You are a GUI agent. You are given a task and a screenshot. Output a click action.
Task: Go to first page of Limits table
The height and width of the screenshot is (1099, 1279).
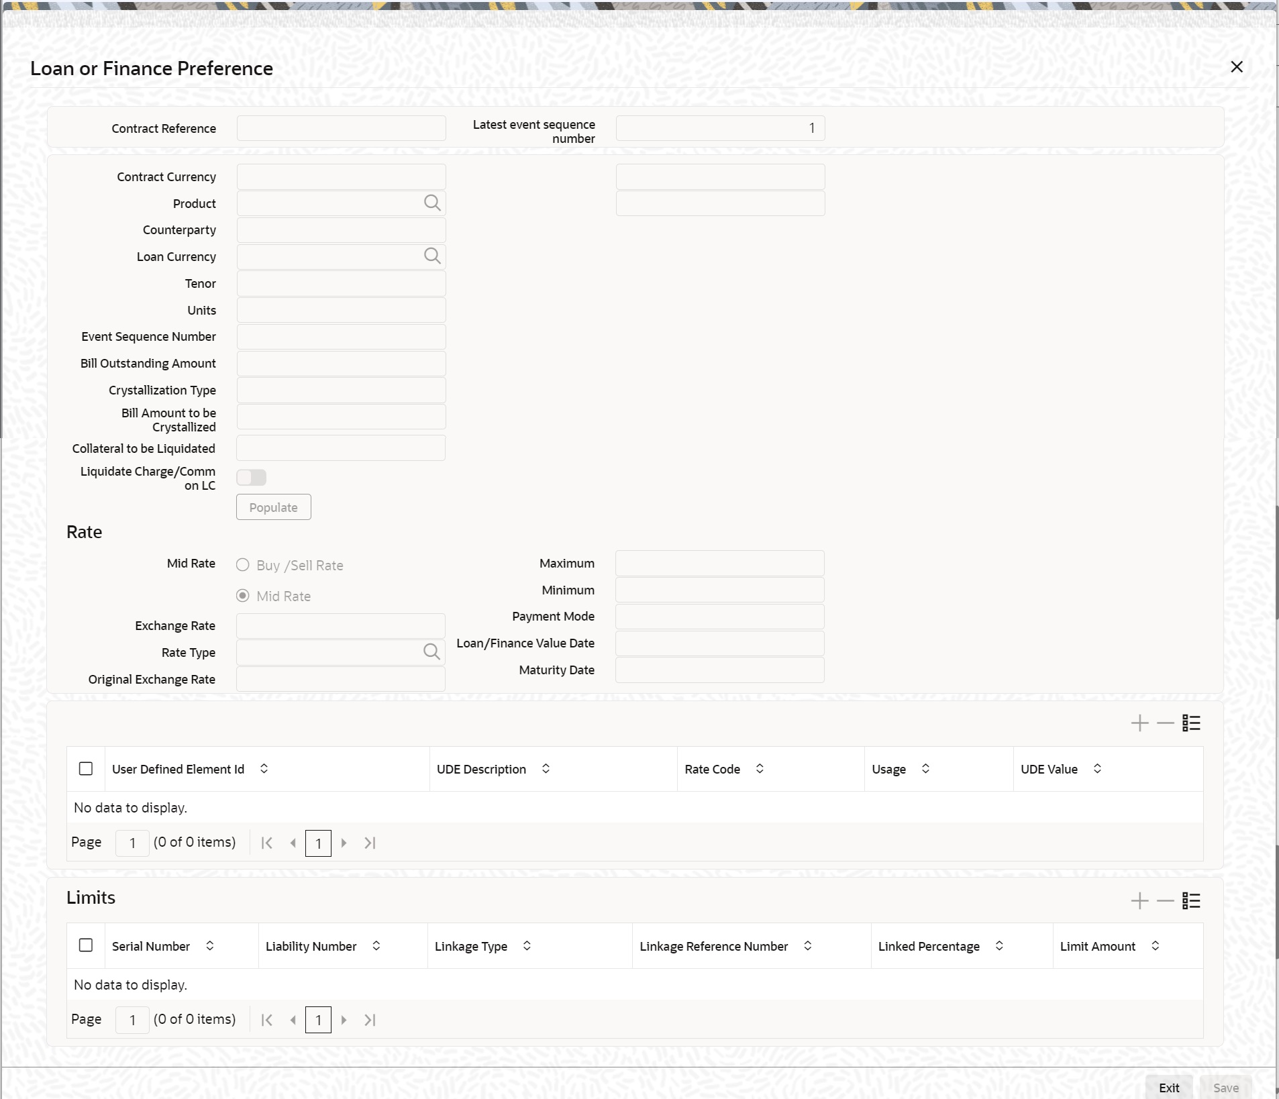[266, 1020]
